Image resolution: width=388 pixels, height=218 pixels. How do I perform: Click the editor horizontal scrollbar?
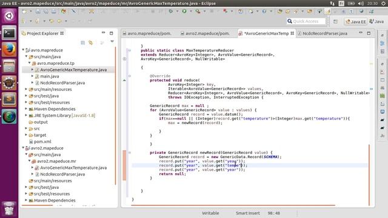(233, 205)
